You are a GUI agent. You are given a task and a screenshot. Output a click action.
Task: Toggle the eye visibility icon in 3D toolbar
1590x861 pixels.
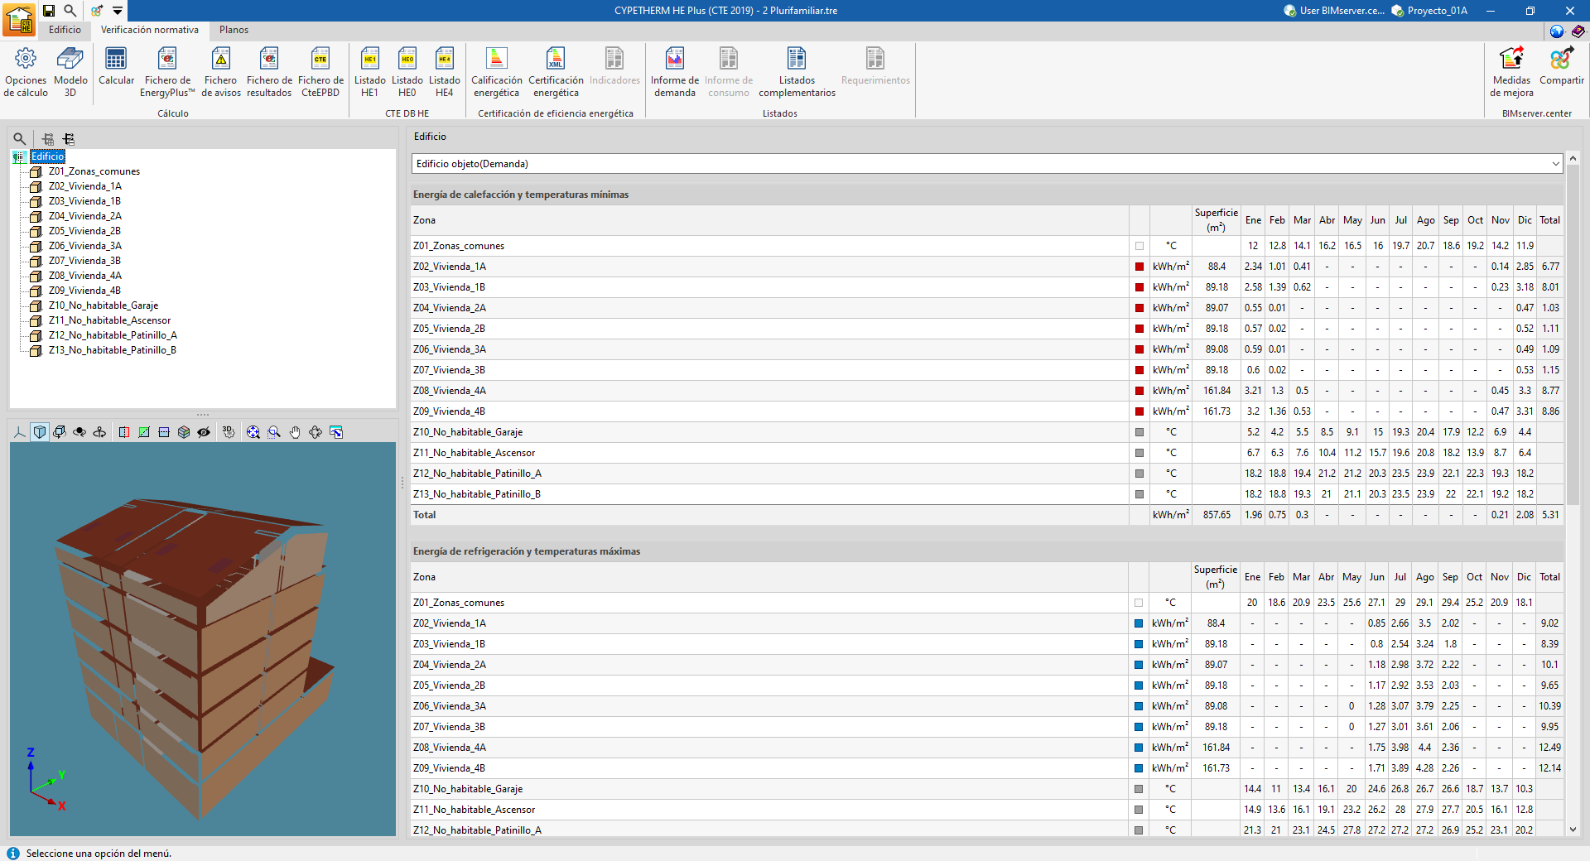coord(204,432)
